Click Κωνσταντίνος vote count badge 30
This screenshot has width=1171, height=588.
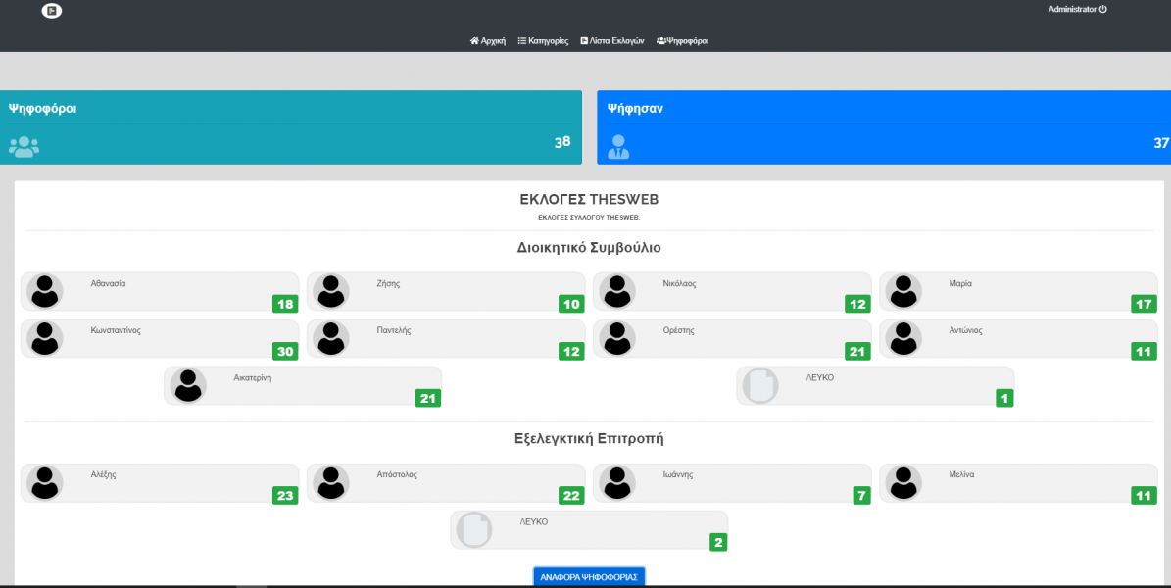[285, 351]
